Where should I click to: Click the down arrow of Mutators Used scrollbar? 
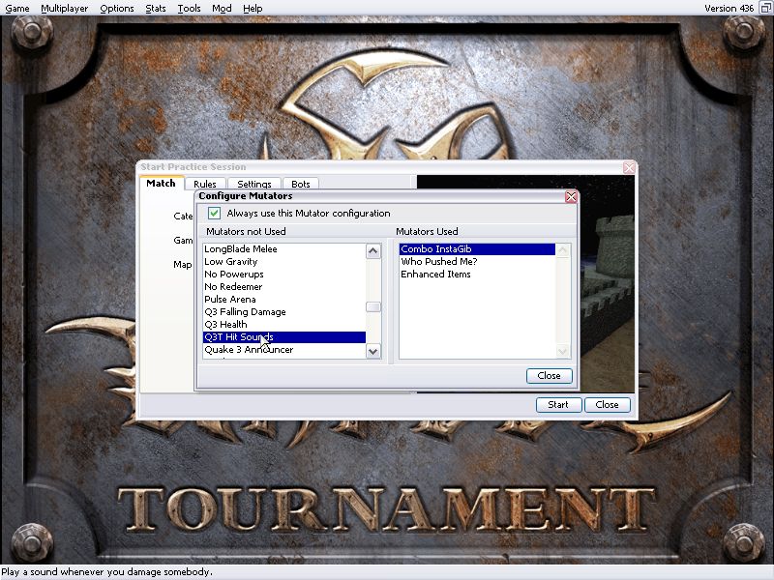(x=563, y=352)
